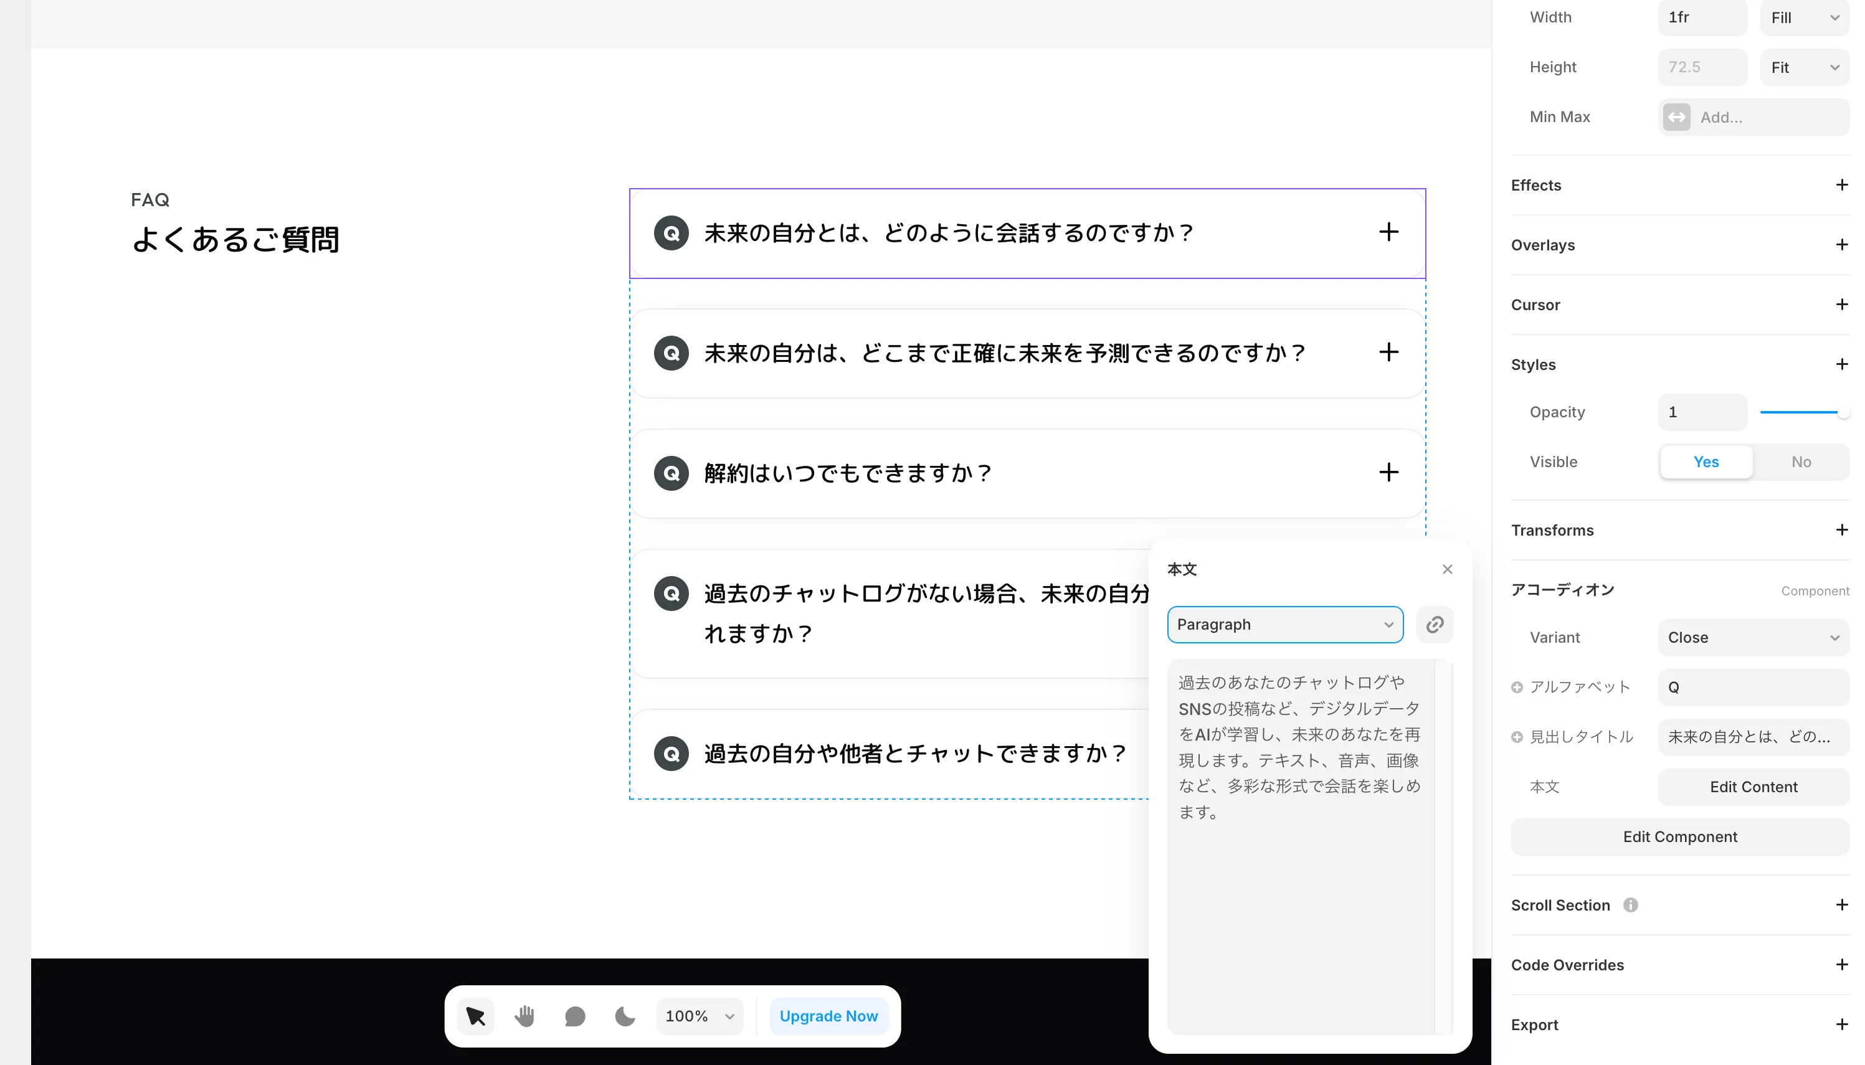This screenshot has width=1865, height=1065.
Task: Add a Code Overrides entry
Action: pos(1841,965)
